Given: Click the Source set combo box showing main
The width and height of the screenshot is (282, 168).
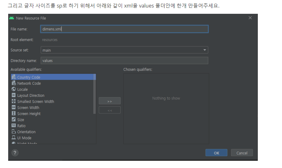Looking at the screenshot, I should [124, 50].
